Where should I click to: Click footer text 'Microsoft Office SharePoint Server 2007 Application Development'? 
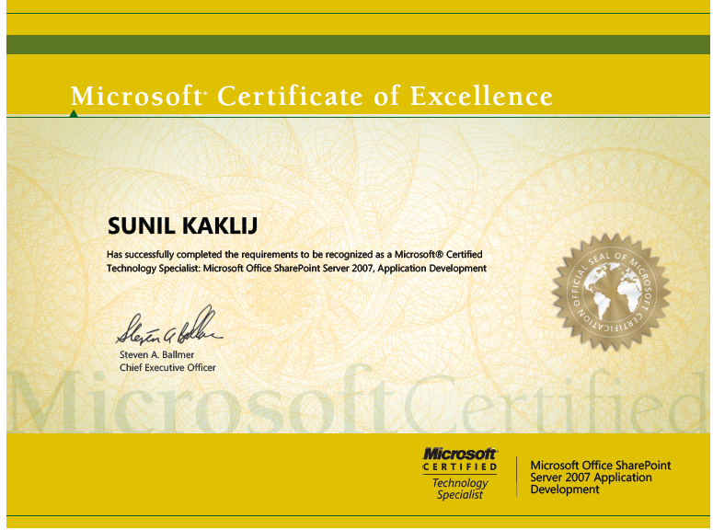[x=600, y=478]
